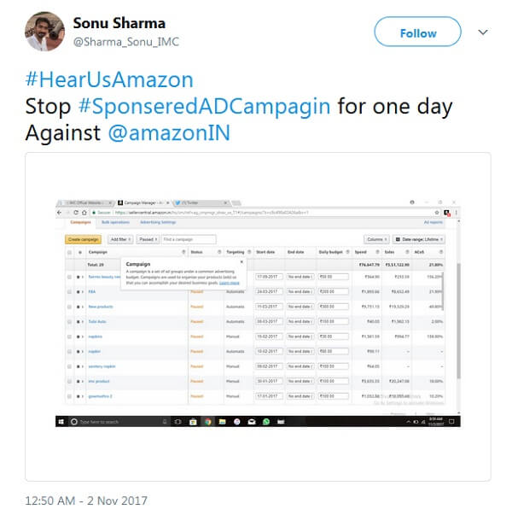Open WhatsApp from the taskbar
The image size is (512, 509).
point(266,421)
